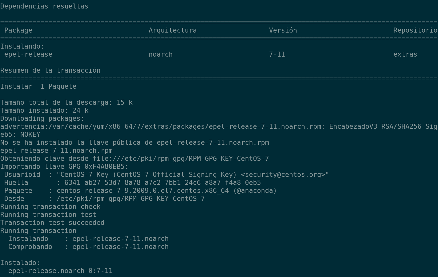Click the "Package" column header
Viewport: 438px width, 277px height.
coord(18,30)
